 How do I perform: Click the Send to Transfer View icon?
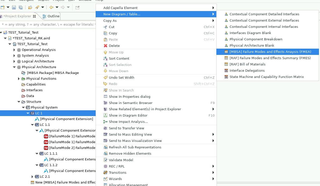[x=105, y=128]
